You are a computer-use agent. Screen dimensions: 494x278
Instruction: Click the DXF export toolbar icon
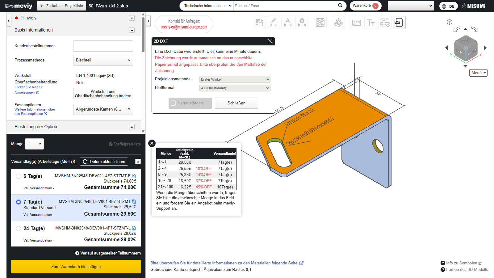(x=399, y=23)
